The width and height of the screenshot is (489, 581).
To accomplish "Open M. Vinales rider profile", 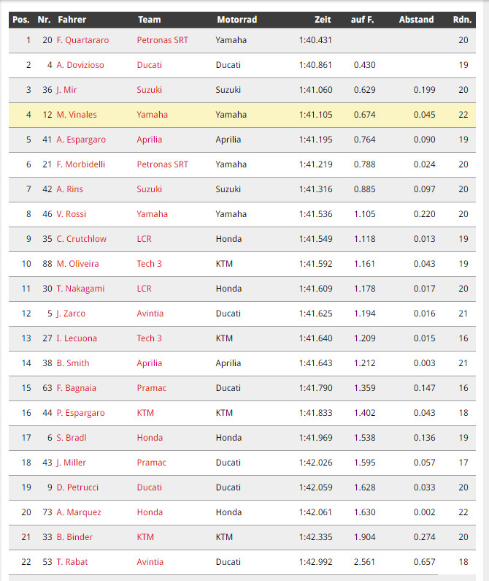I will coord(77,115).
